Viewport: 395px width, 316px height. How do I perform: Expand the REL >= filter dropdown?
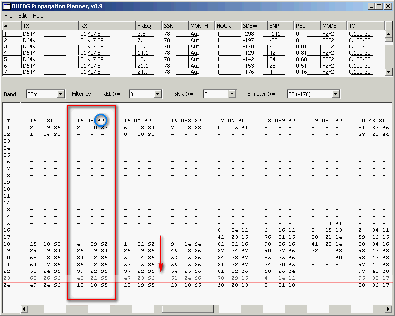pyautogui.click(x=158, y=94)
